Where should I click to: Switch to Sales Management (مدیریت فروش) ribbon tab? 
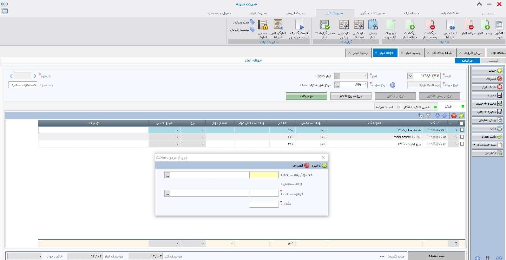296,13
